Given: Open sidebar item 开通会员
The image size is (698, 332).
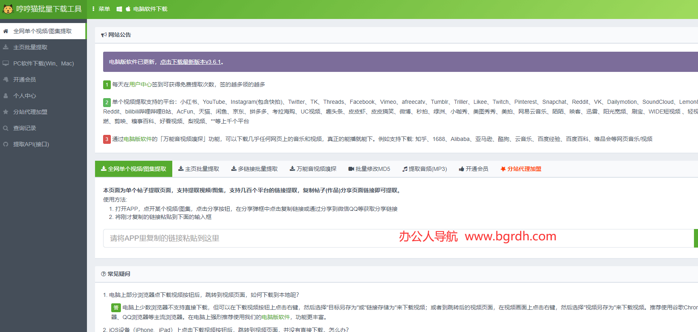Looking at the screenshot, I should [x=43, y=80].
